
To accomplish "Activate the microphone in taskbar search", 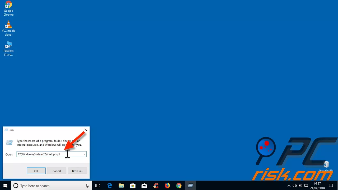I will click(87, 186).
